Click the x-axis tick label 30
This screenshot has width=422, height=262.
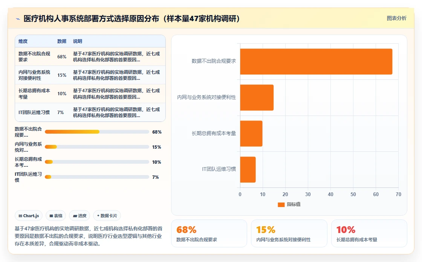point(308,195)
